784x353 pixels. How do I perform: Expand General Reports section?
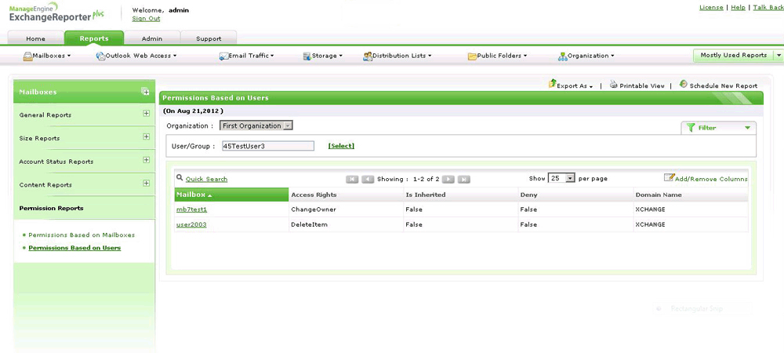tap(146, 114)
